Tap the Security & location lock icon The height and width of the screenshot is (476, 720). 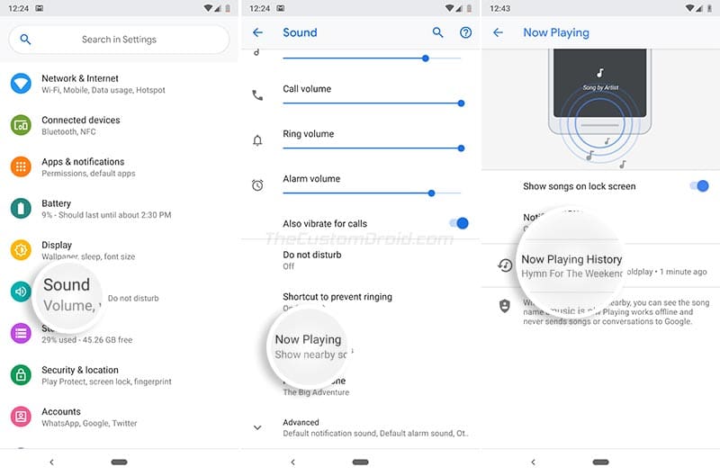tap(21, 375)
